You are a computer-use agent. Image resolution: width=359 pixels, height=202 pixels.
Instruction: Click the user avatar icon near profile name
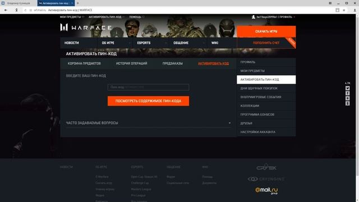(254, 17)
